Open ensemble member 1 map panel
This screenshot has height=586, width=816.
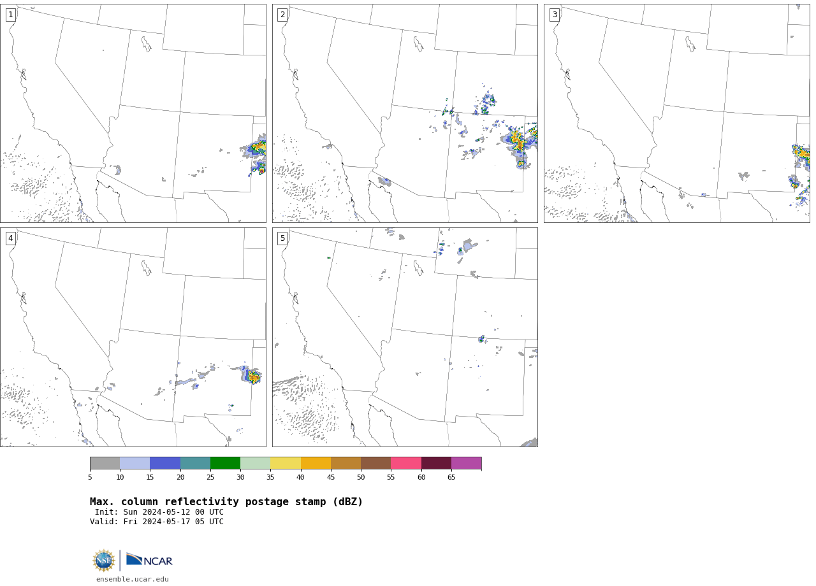pos(133,113)
